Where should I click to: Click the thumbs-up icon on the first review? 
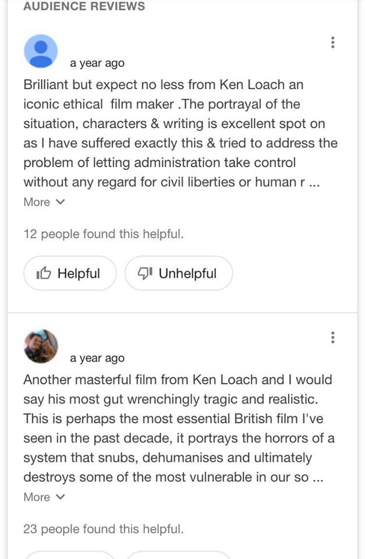click(44, 274)
